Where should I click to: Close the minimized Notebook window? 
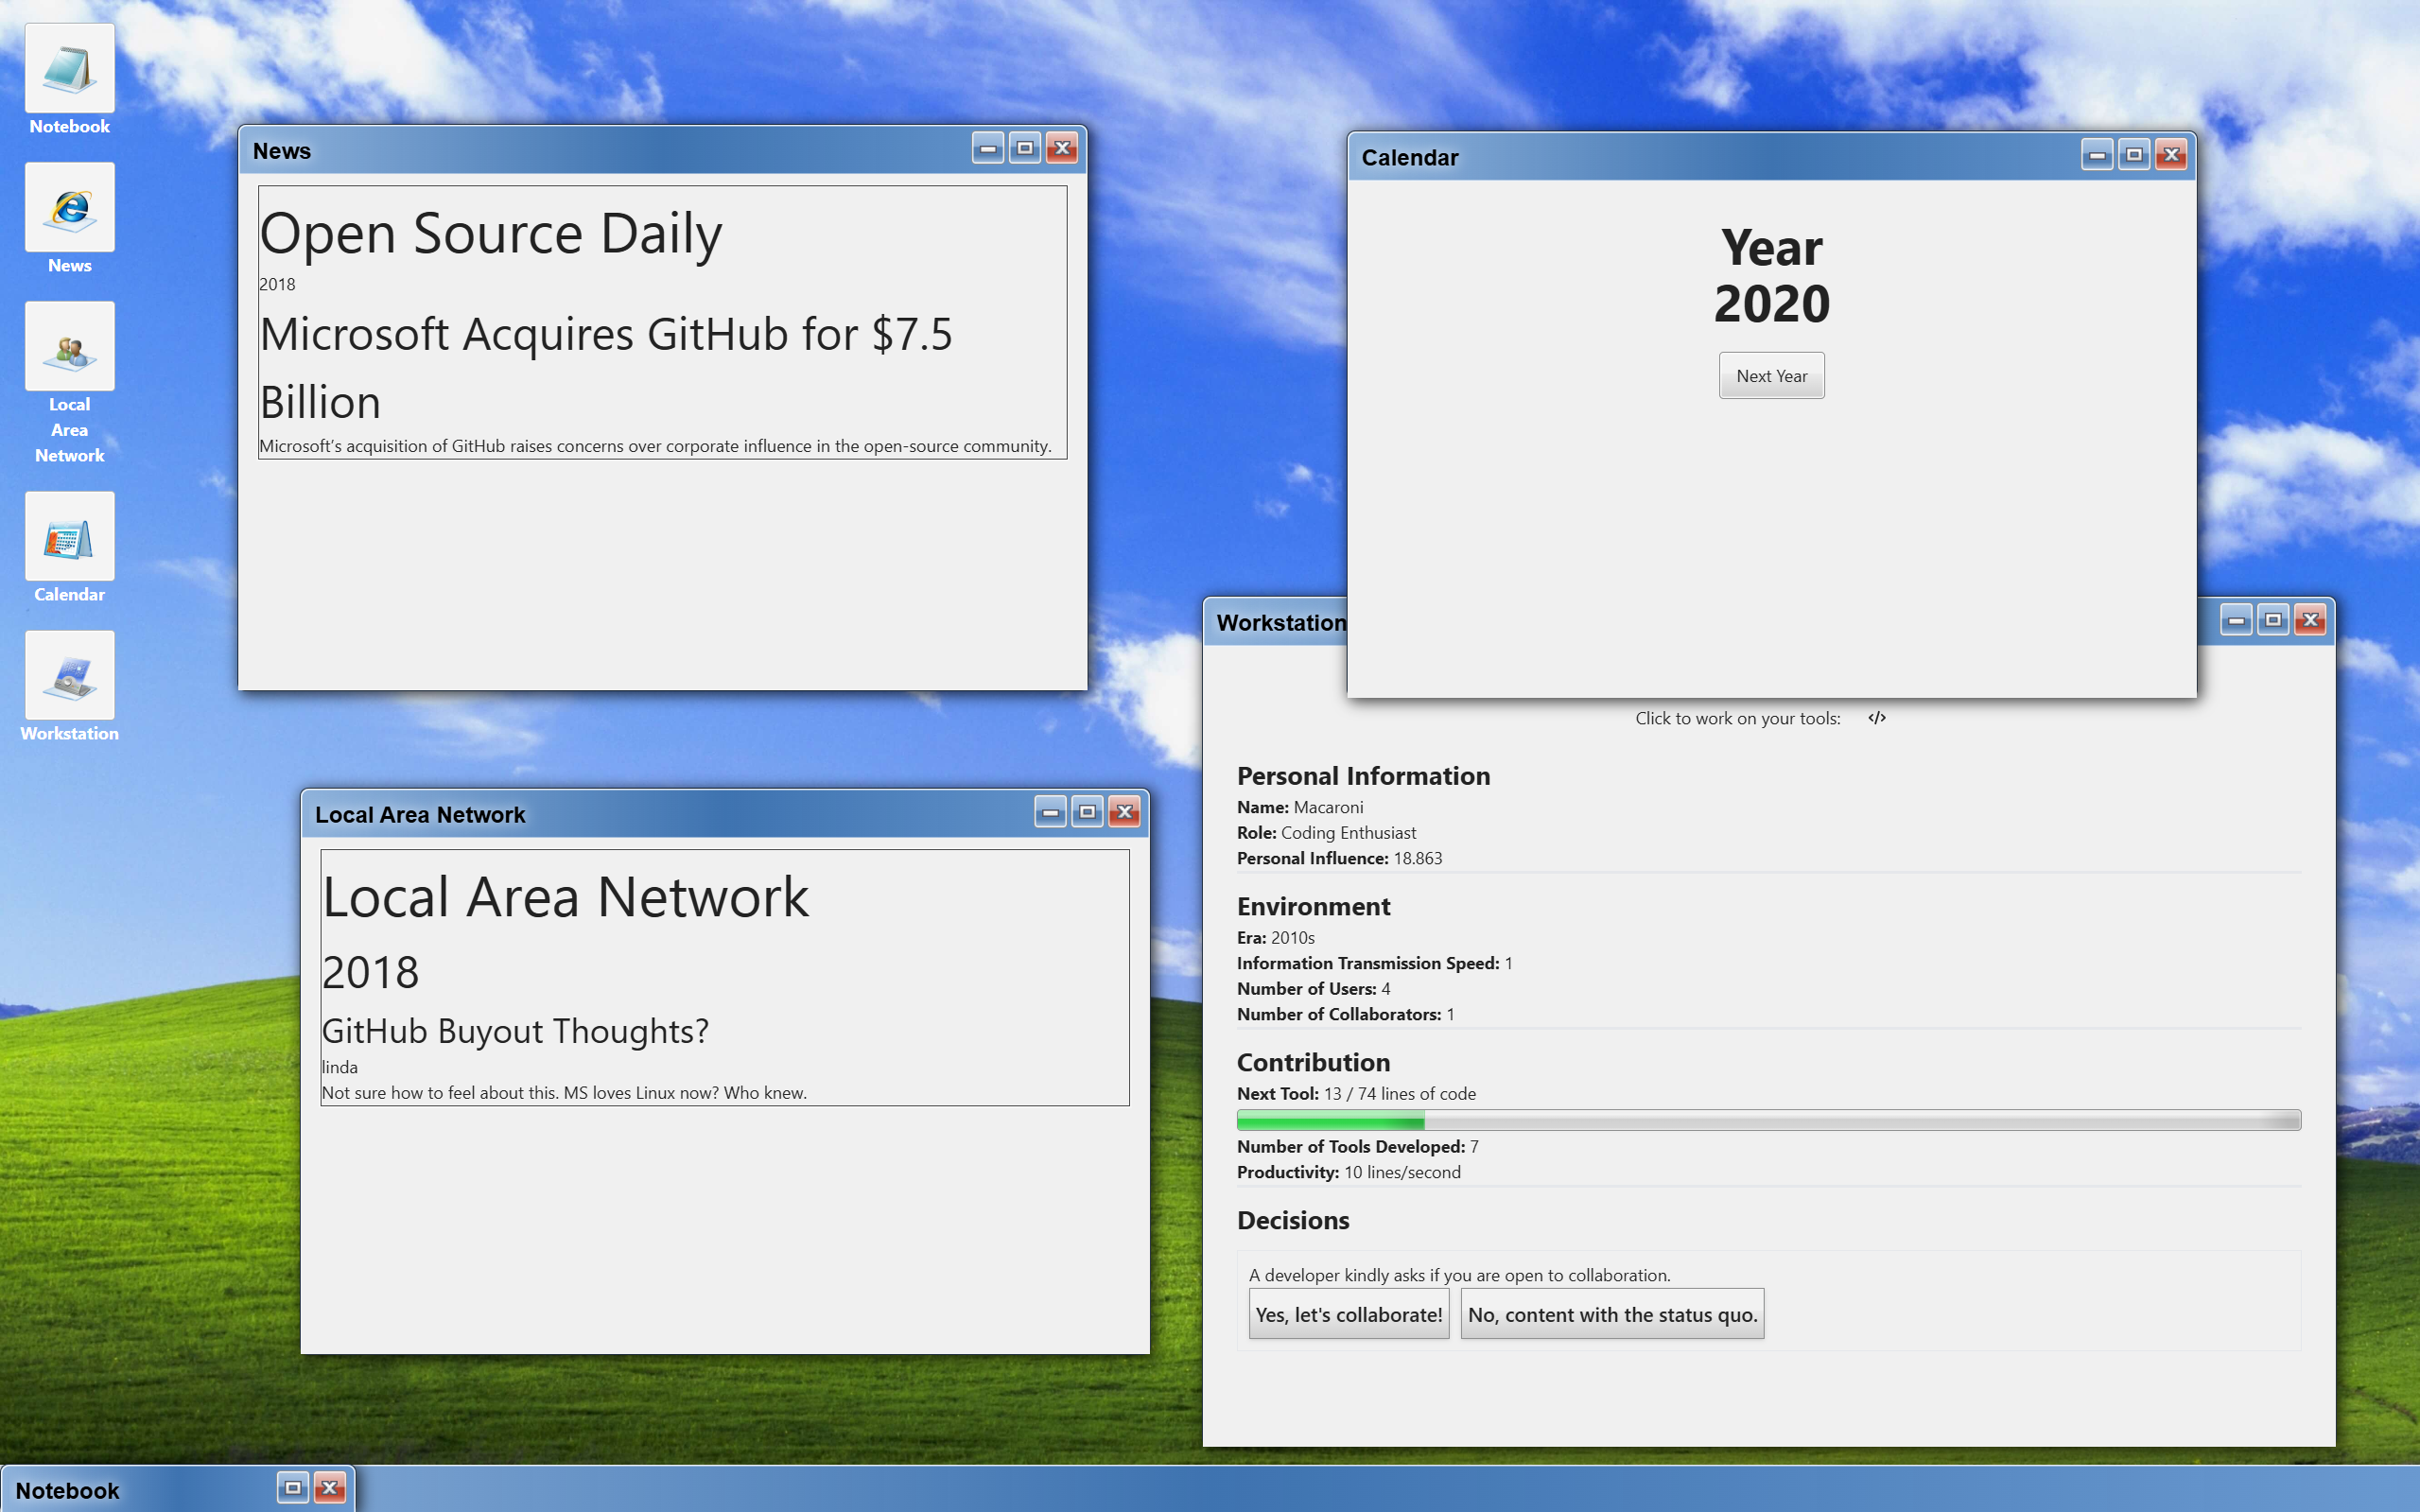coord(330,1488)
